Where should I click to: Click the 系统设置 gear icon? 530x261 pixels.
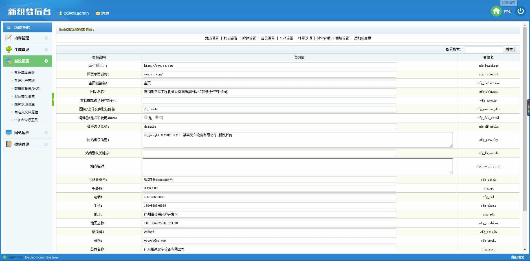(x=9, y=61)
